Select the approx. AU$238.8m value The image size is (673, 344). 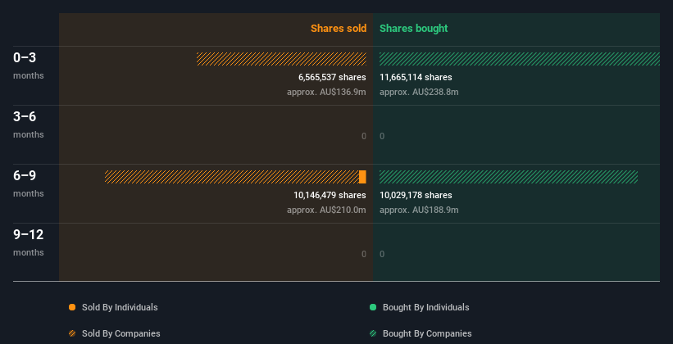pyautogui.click(x=419, y=92)
